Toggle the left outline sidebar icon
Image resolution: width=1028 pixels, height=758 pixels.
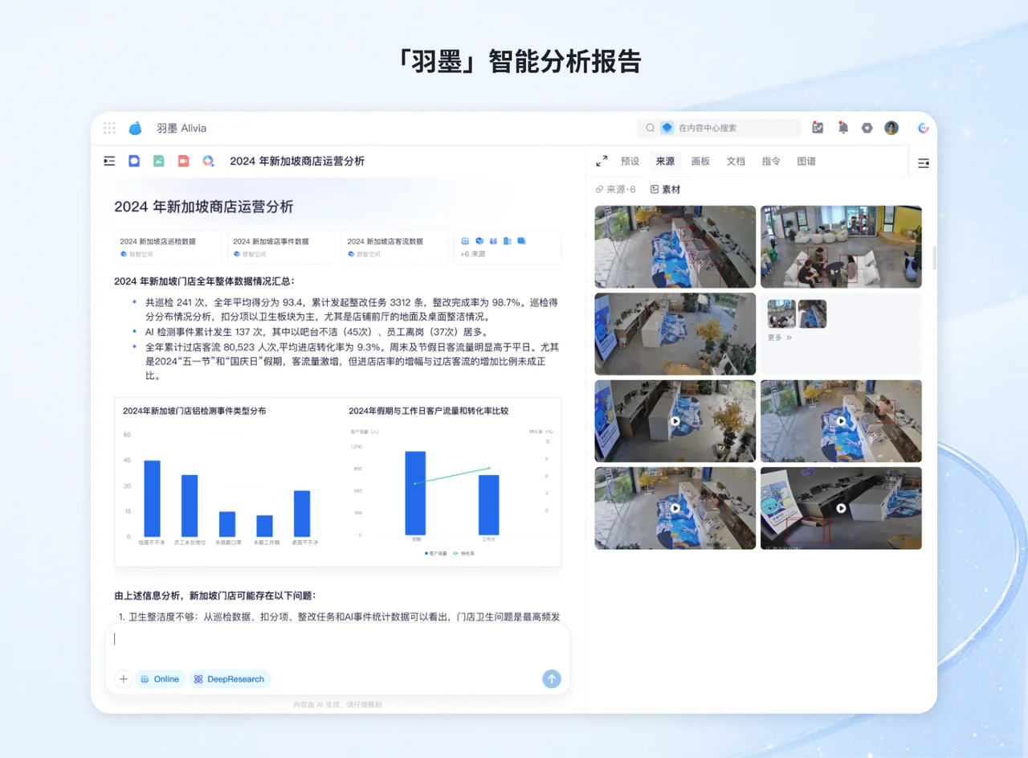tap(109, 161)
